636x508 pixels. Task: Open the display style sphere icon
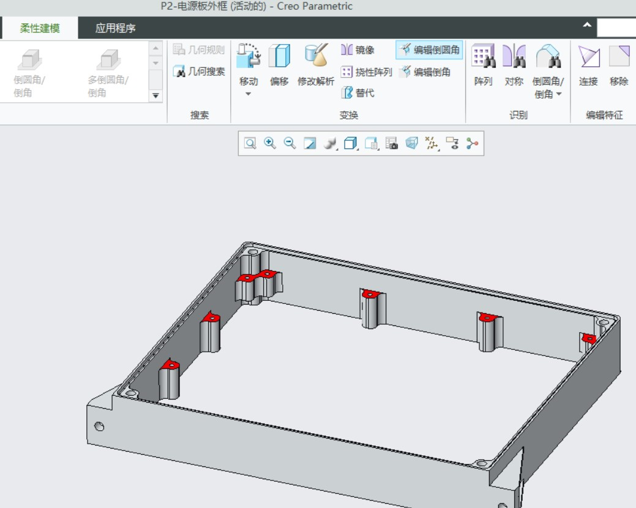point(330,143)
